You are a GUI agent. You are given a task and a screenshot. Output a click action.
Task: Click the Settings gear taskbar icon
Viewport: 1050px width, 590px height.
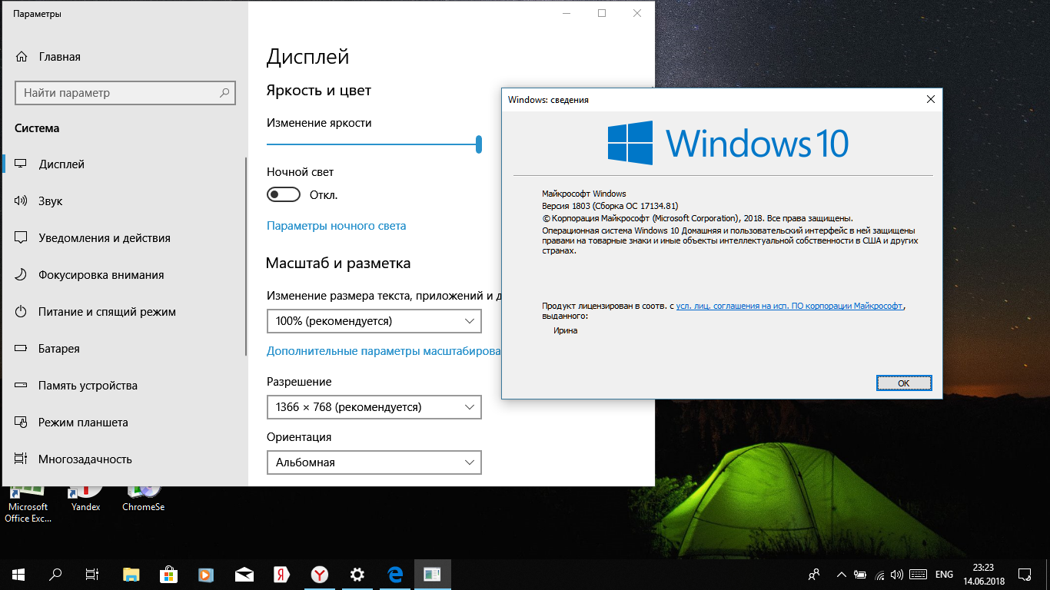(357, 574)
